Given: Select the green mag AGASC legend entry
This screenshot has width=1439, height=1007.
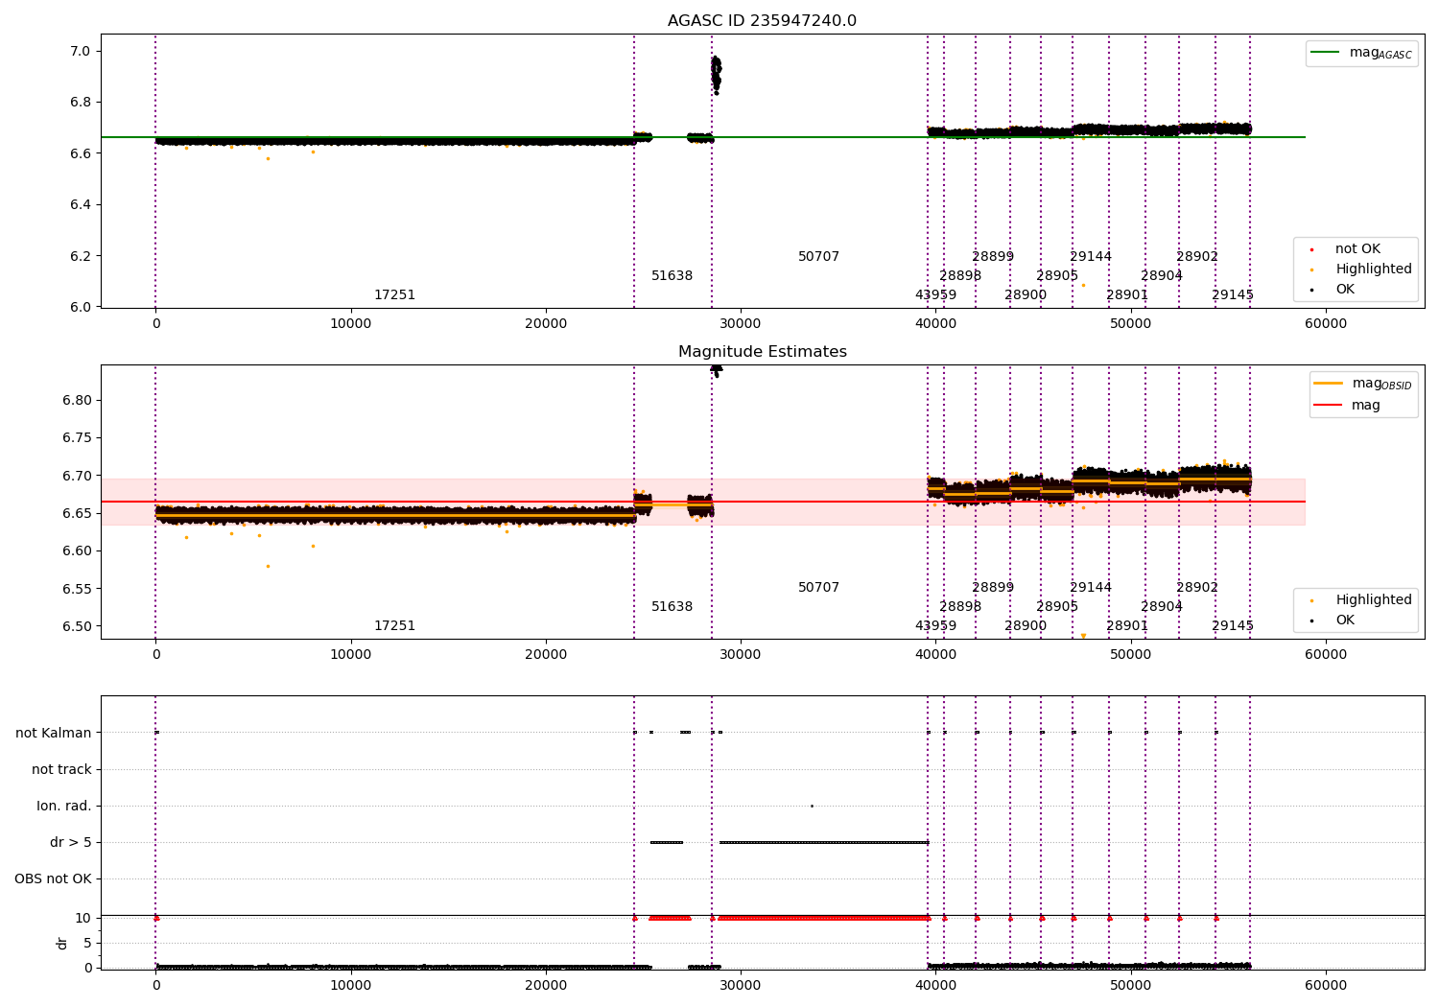Looking at the screenshot, I should click(x=1361, y=53).
